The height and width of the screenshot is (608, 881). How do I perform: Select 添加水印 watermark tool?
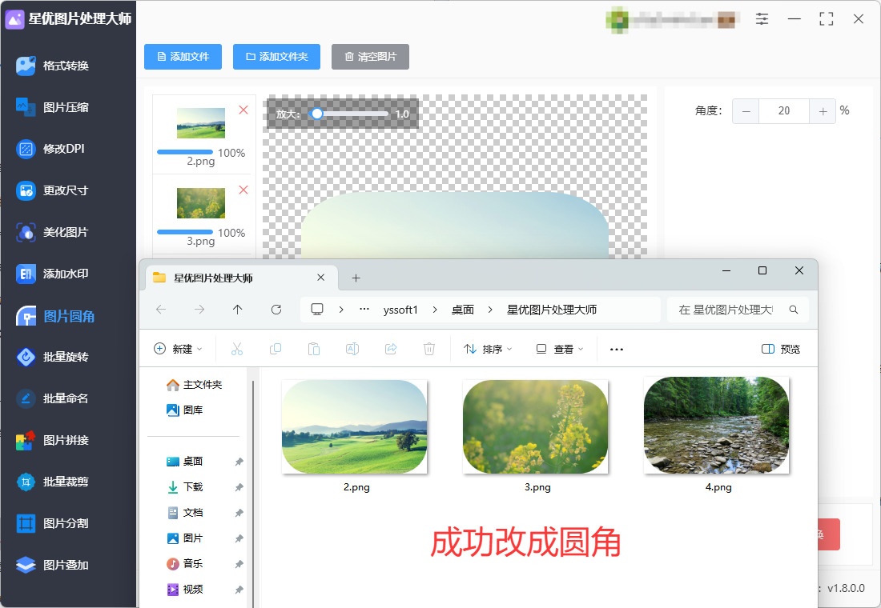[52, 274]
